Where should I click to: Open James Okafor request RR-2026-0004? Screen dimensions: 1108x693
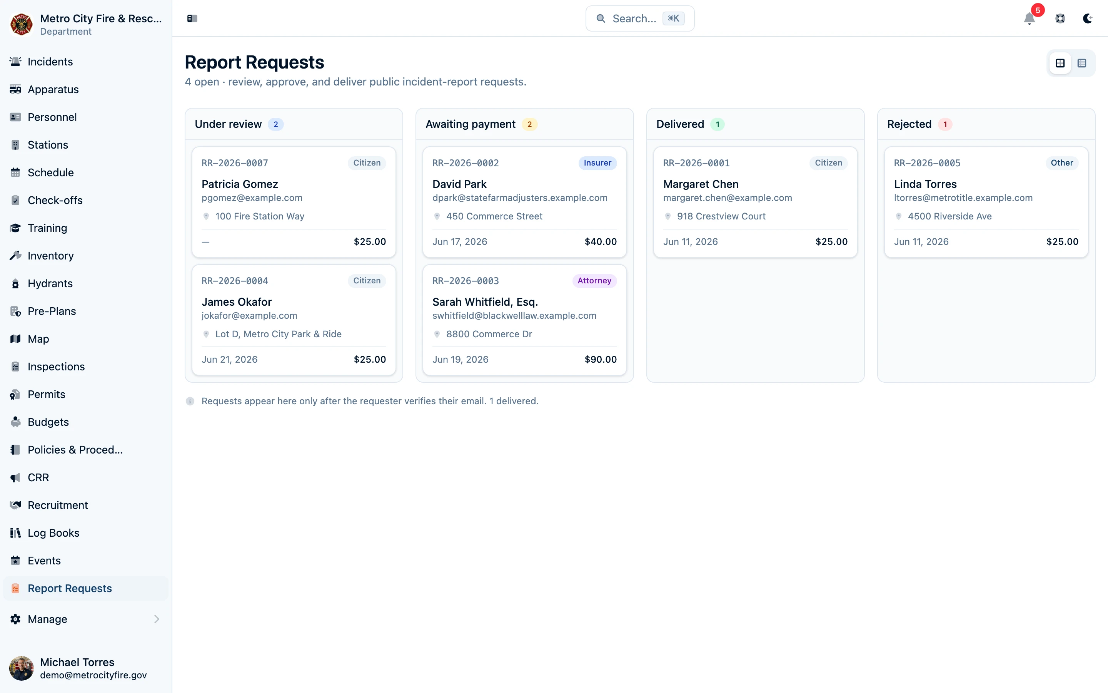tap(294, 320)
